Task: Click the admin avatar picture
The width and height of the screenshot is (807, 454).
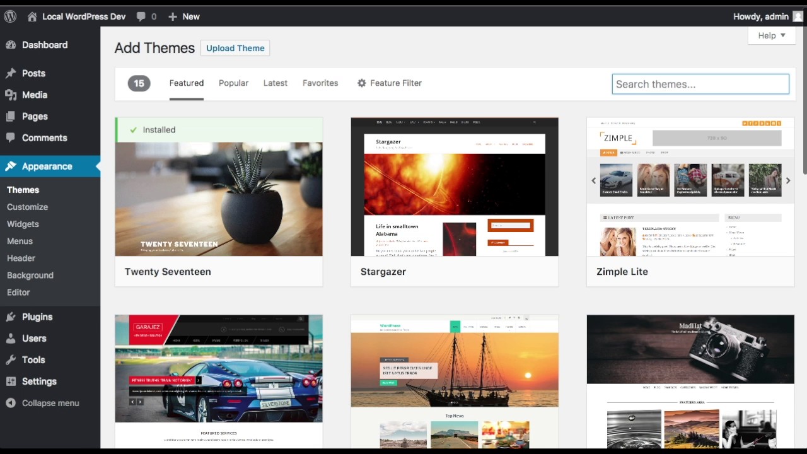Action: tap(798, 17)
